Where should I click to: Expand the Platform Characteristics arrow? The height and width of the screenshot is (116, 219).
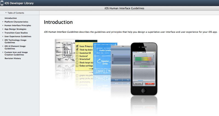[3, 22]
